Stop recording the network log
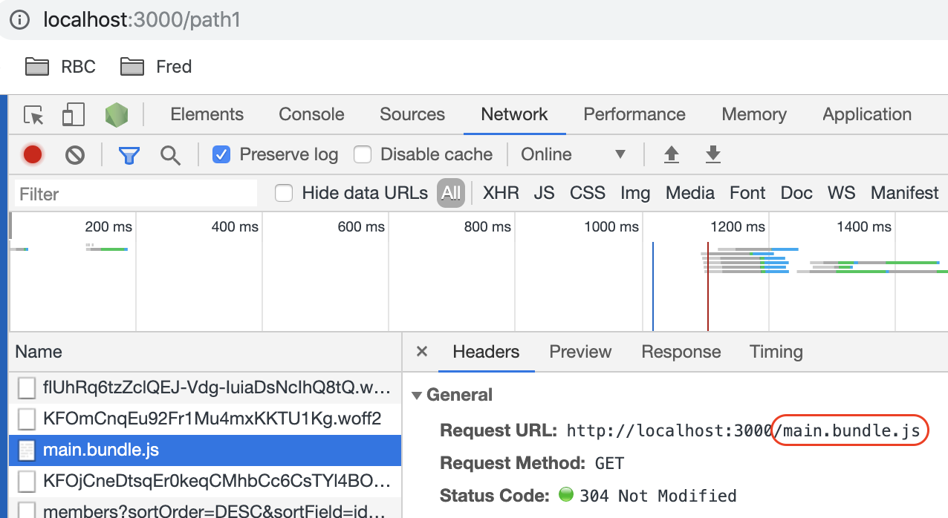 click(x=33, y=154)
